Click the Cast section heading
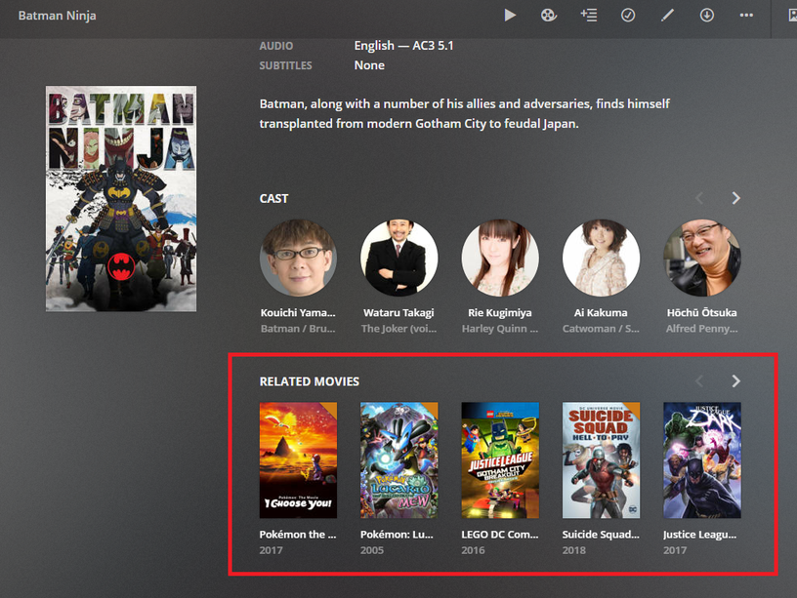Viewport: 797px width, 598px height. tap(273, 198)
